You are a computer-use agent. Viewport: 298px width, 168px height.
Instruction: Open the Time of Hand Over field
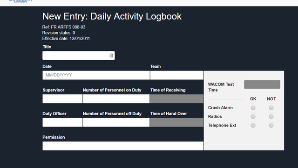click(177, 122)
